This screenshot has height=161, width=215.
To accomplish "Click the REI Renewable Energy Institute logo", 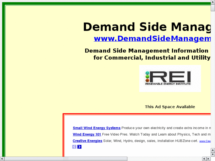I will coord(170,78).
